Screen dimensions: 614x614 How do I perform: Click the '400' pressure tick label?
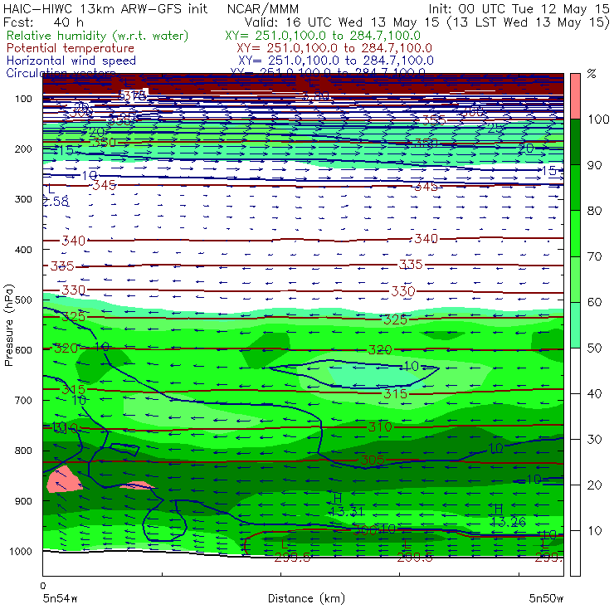point(23,250)
